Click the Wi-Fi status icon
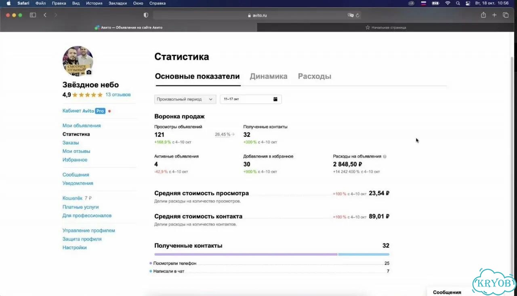517x296 pixels. (x=448, y=3)
